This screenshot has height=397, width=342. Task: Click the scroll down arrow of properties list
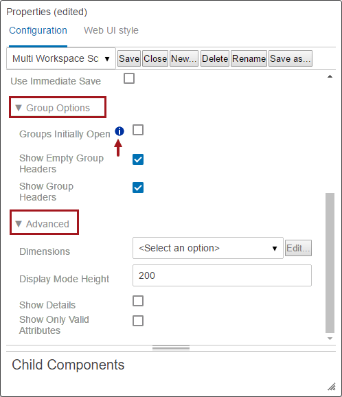pyautogui.click(x=330, y=339)
